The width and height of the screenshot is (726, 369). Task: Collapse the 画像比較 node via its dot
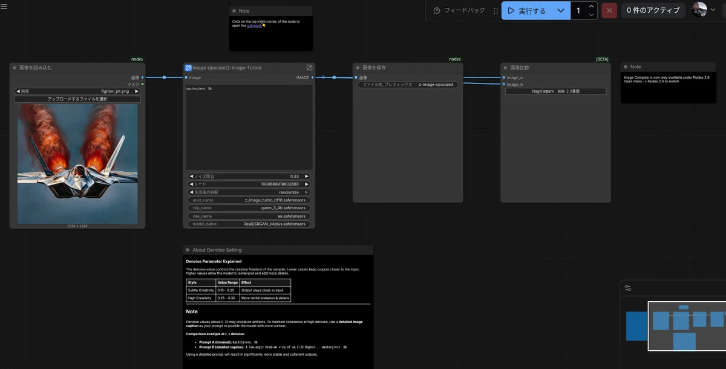(x=505, y=68)
